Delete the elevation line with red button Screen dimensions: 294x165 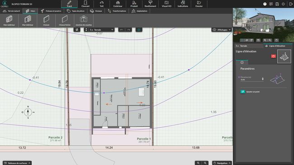(273, 56)
